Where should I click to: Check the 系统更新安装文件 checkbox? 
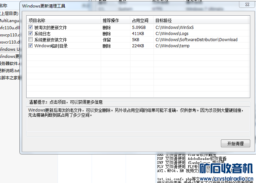pyautogui.click(x=30, y=39)
